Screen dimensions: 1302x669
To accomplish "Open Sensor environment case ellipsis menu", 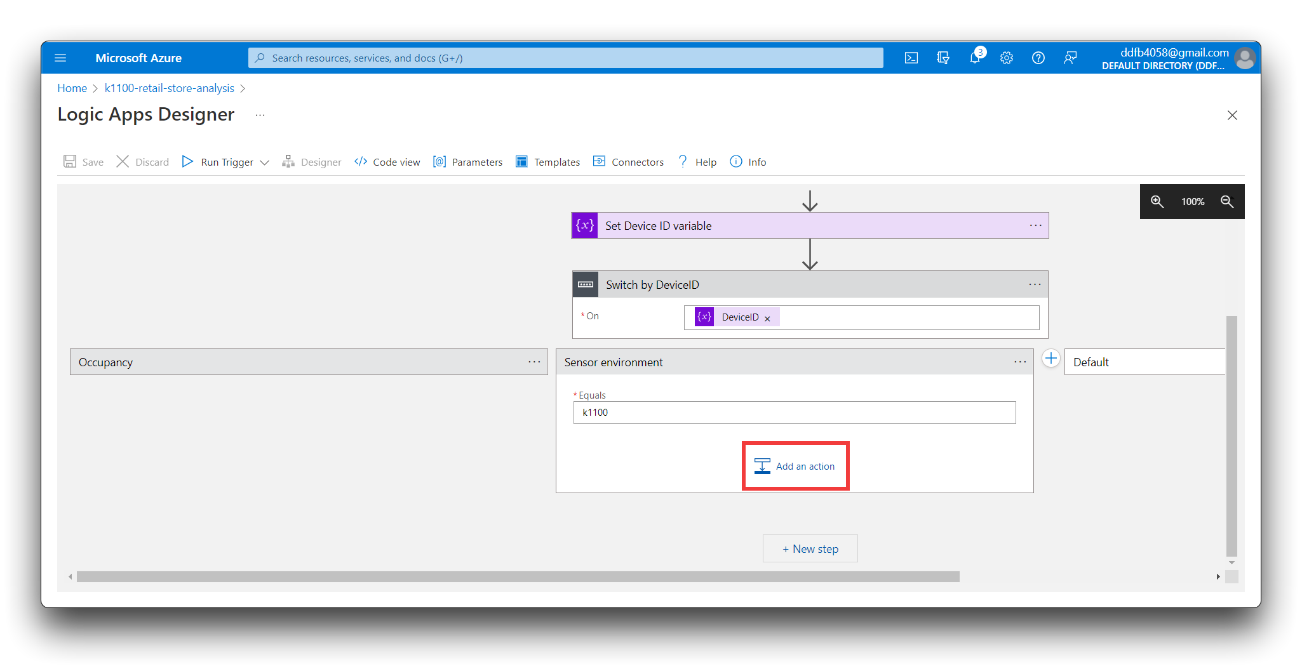I will pos(1020,362).
